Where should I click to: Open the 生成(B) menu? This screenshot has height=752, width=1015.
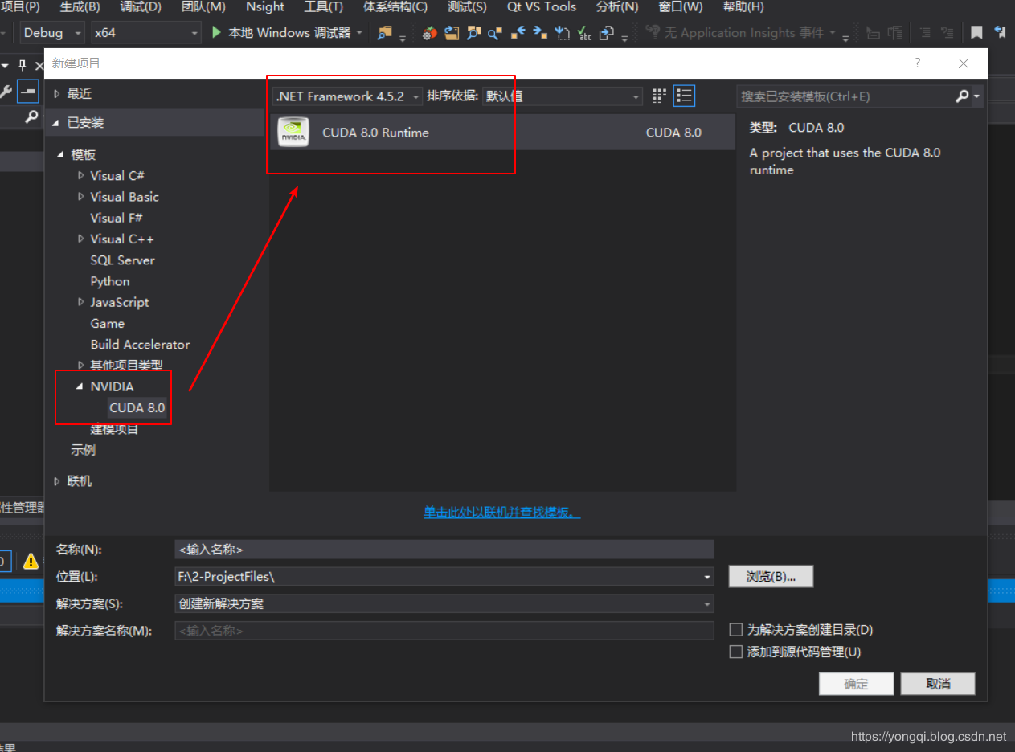click(x=80, y=7)
